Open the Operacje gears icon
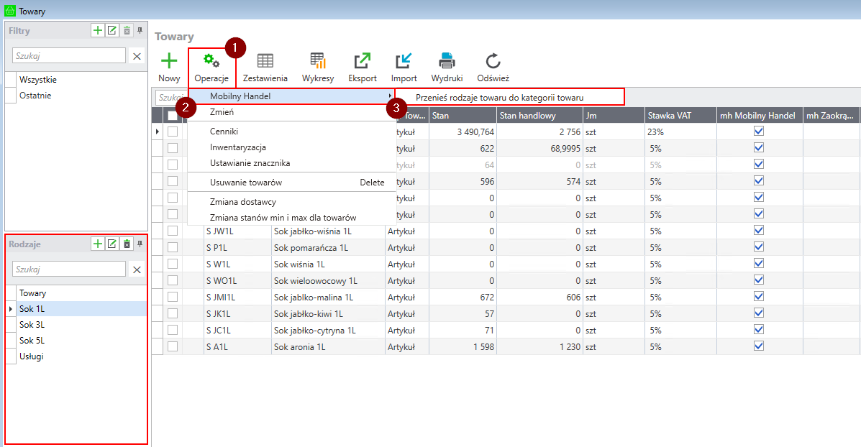The width and height of the screenshot is (861, 447). 211,62
